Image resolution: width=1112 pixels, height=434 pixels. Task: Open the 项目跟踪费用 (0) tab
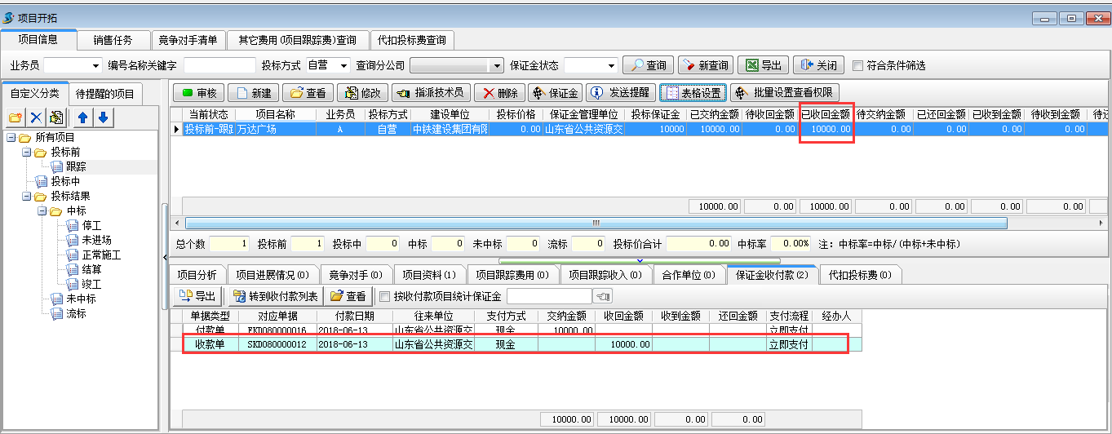(x=512, y=275)
